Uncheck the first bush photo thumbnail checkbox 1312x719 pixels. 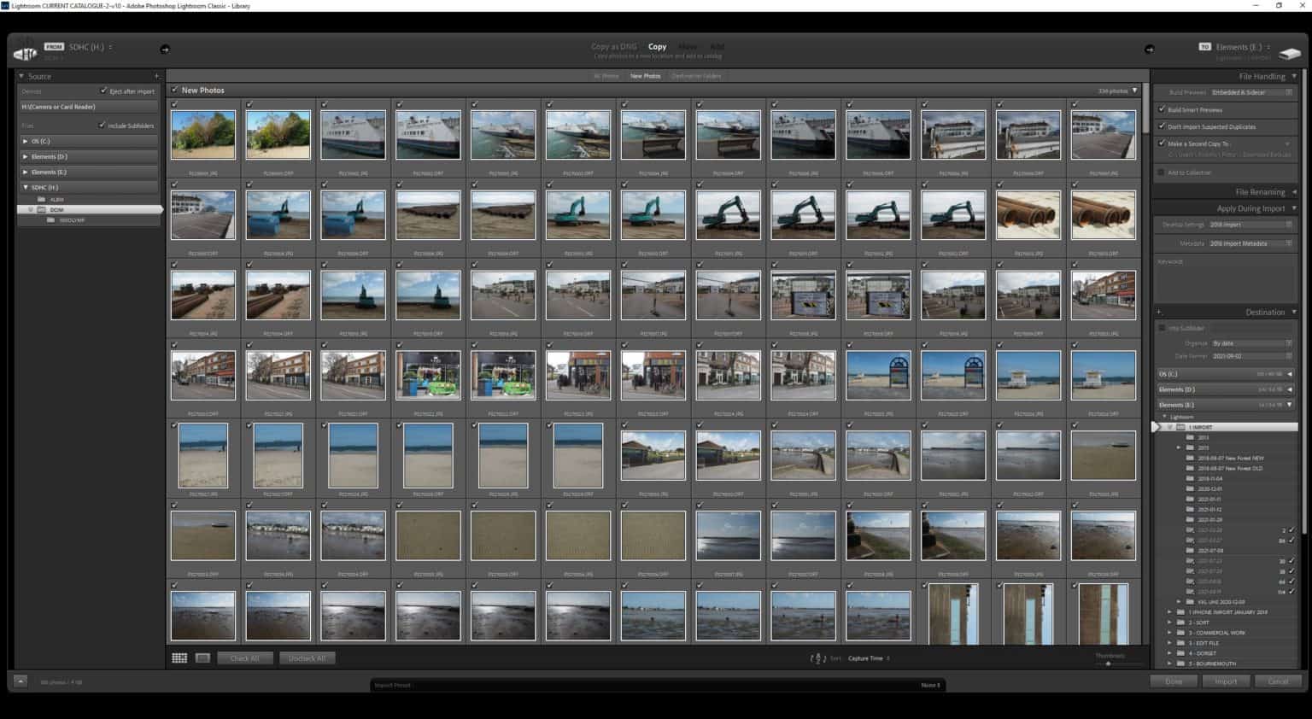[x=175, y=105]
